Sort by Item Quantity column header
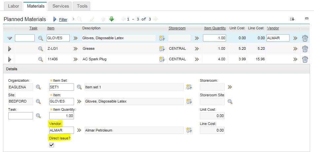 pos(215,28)
